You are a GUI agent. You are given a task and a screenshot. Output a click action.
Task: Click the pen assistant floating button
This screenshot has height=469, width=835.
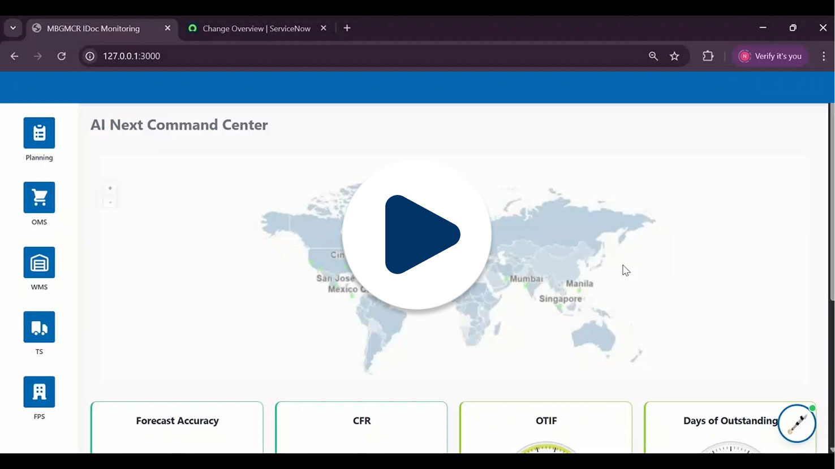(x=797, y=423)
